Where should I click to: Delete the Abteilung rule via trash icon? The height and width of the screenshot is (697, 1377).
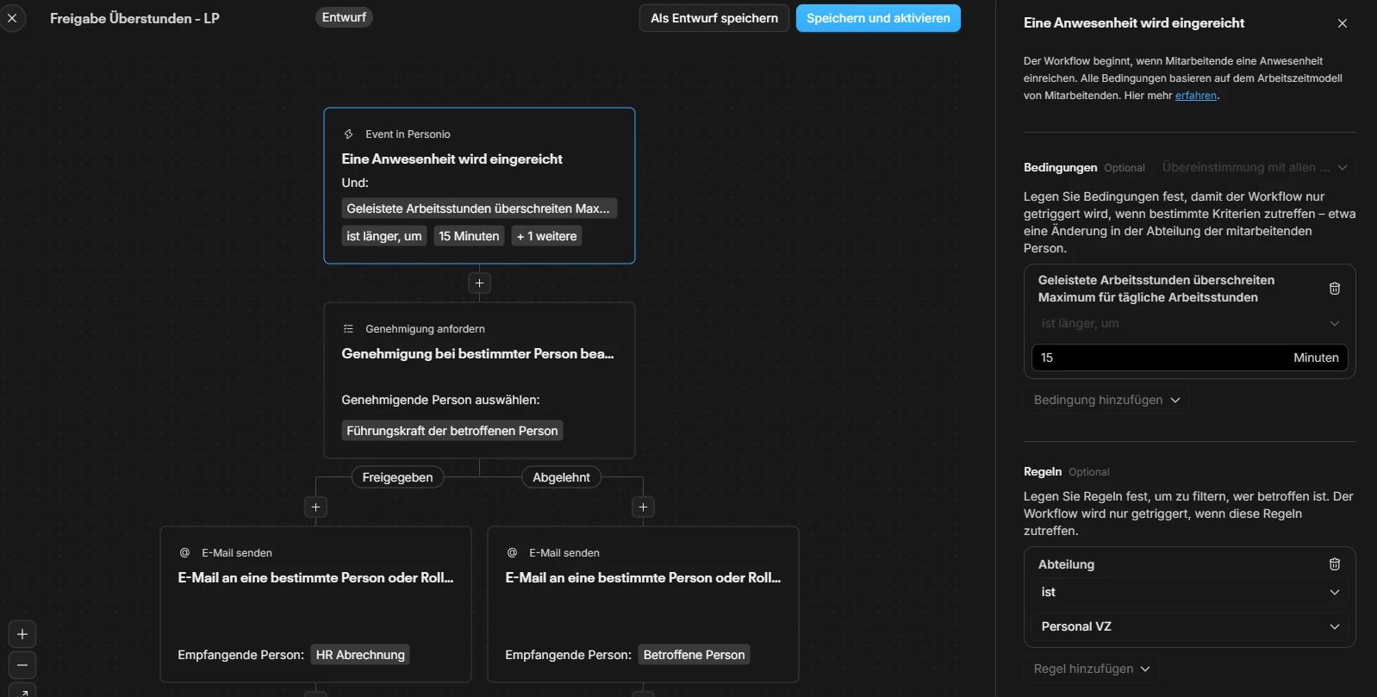pyautogui.click(x=1334, y=564)
